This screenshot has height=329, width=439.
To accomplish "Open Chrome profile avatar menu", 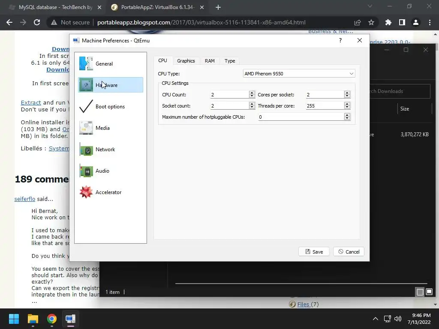I will 415,22.
